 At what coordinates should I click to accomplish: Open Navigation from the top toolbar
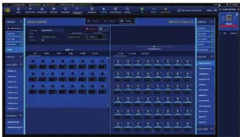pos(92,11)
